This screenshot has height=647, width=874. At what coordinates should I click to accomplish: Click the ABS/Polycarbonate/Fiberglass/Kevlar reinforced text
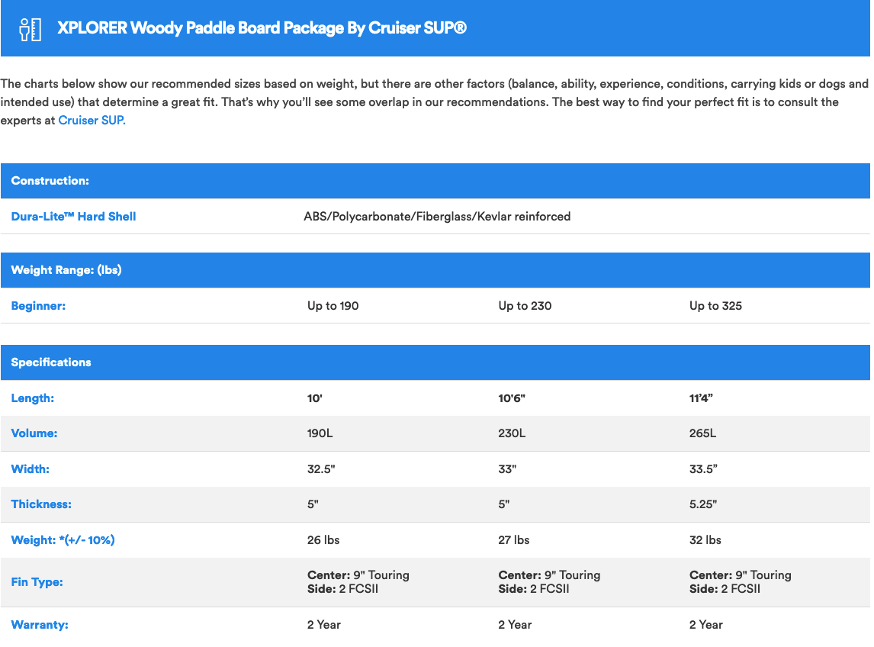coord(437,217)
